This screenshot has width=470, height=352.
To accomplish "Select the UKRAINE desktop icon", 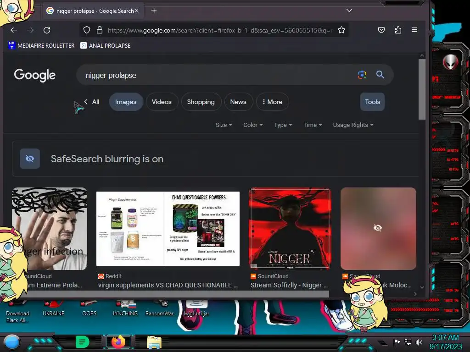I will coord(53,309).
